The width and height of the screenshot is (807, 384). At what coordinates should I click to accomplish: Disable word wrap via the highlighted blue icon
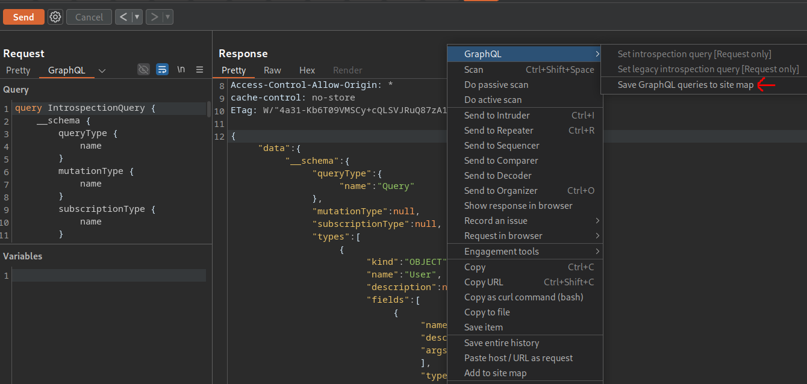coord(162,69)
